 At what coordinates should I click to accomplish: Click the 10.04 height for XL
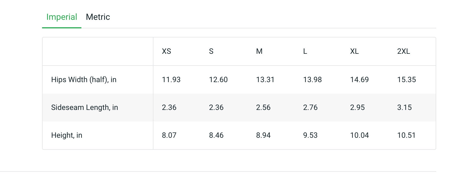click(360, 135)
